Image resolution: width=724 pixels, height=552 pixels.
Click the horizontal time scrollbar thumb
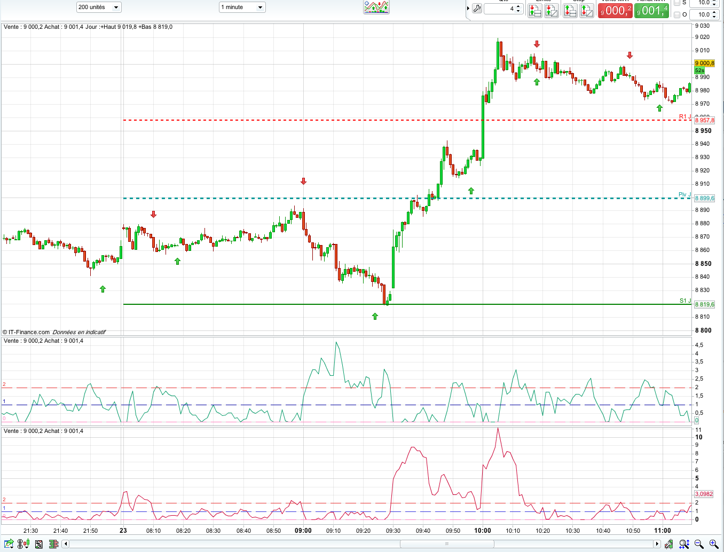point(447,544)
